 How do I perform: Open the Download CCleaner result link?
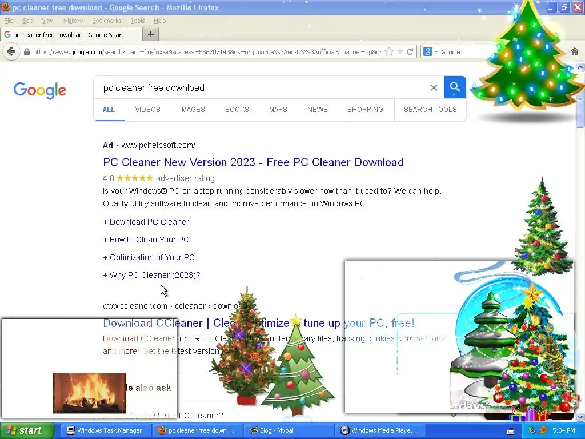(x=259, y=323)
